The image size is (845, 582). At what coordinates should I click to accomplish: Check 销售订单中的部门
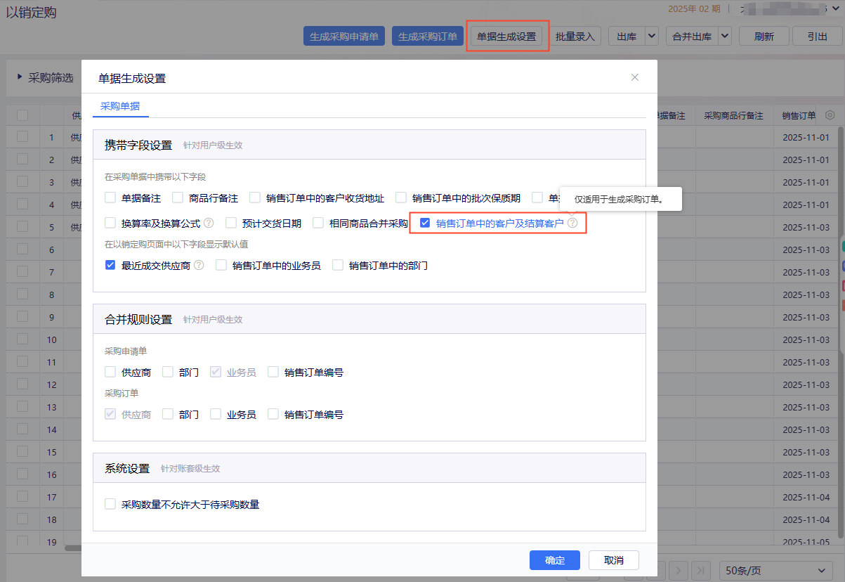[x=338, y=265]
